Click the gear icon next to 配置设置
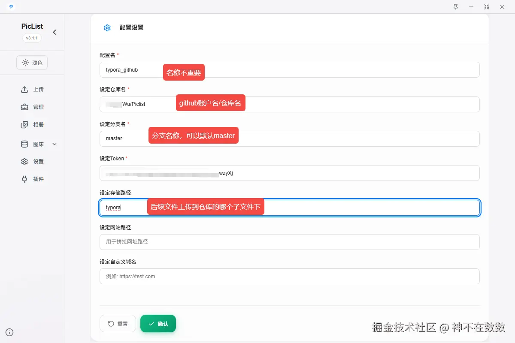 pyautogui.click(x=107, y=28)
